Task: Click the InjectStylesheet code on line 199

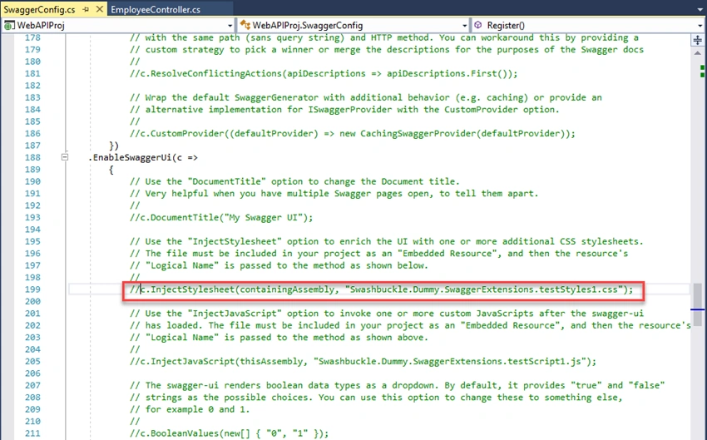Action: pyautogui.click(x=382, y=289)
